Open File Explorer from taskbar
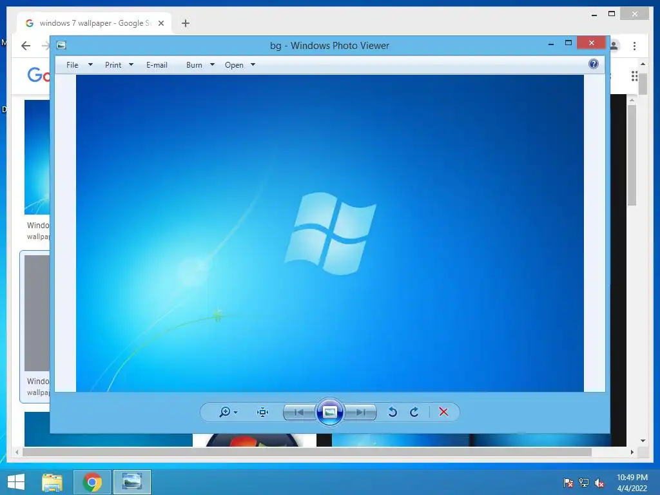 pyautogui.click(x=52, y=482)
